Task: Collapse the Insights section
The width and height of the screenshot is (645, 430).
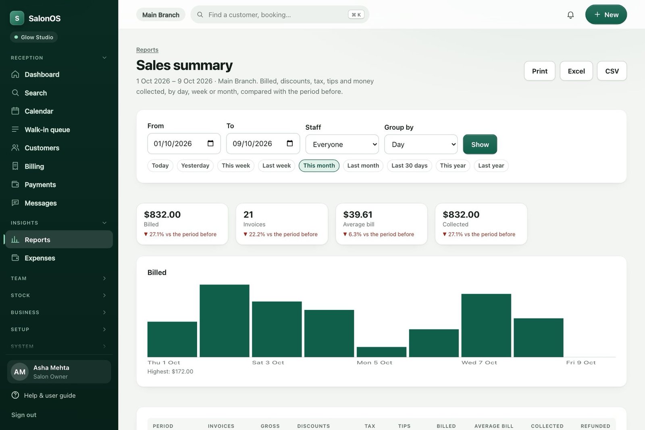Action: click(104, 222)
